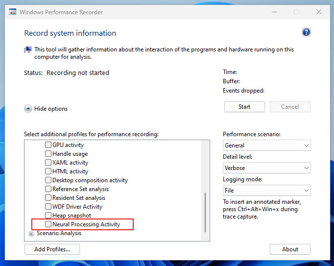
Task: Enable WDF Driver Activity recording
Action: [48, 207]
